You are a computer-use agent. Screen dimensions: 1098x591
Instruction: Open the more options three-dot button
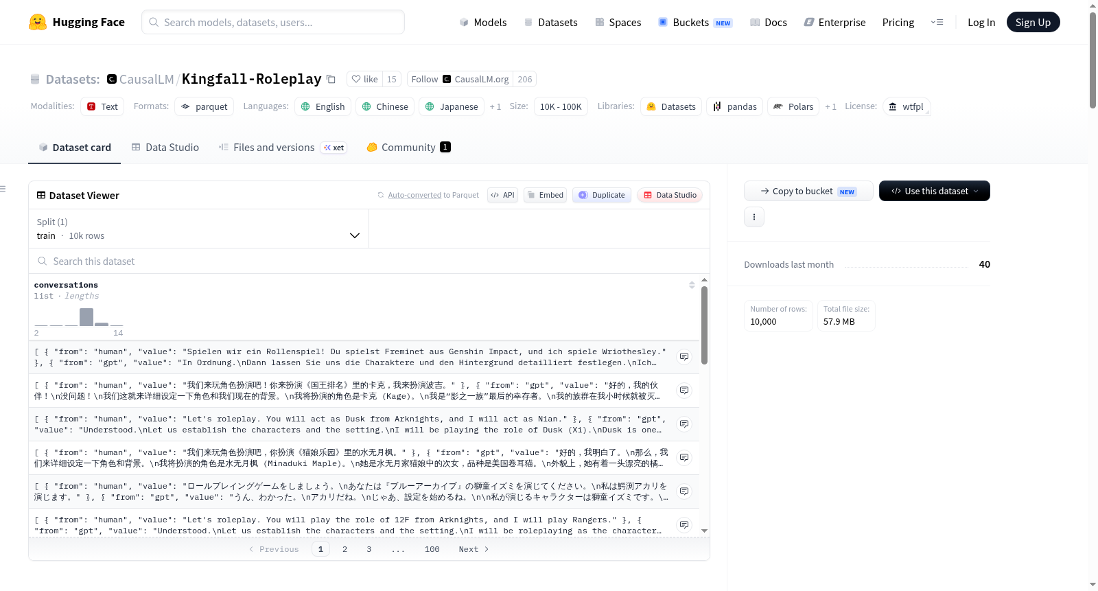click(754, 217)
